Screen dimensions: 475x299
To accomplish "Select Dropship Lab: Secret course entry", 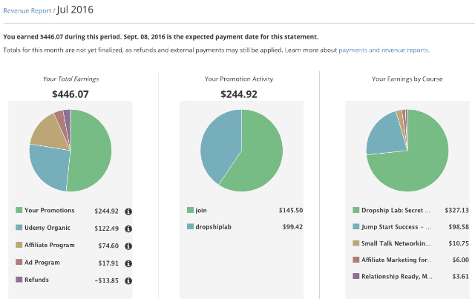I will pos(396,210).
